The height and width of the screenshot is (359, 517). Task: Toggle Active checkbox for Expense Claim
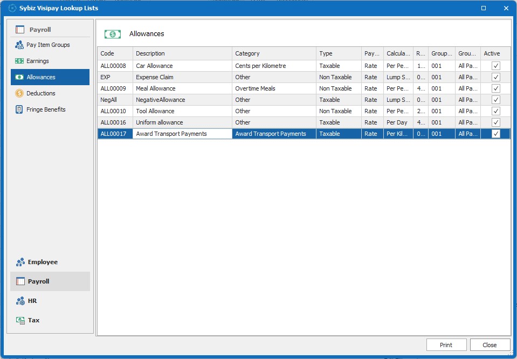point(495,77)
